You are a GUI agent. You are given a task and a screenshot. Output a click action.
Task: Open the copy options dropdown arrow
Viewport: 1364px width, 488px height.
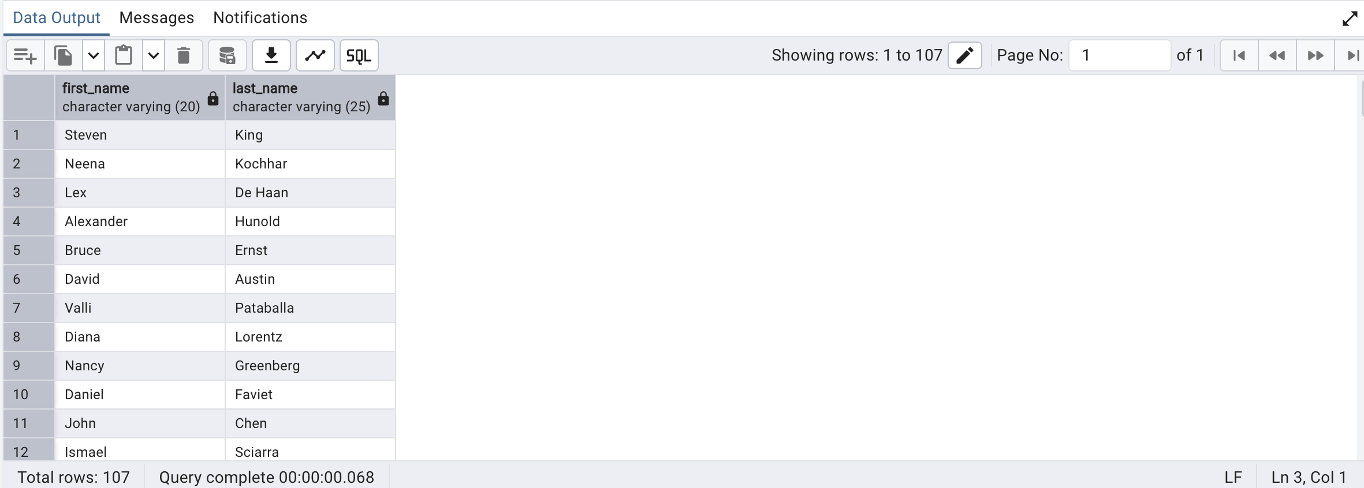[x=94, y=55]
